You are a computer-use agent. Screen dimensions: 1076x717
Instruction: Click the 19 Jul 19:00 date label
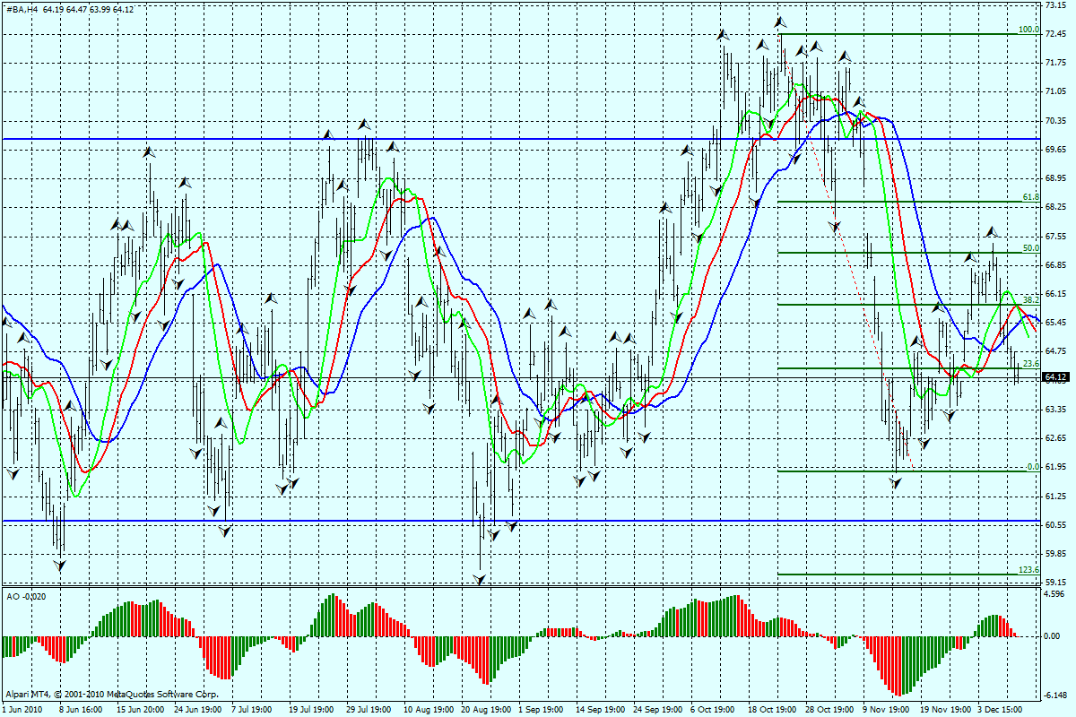pos(313,709)
